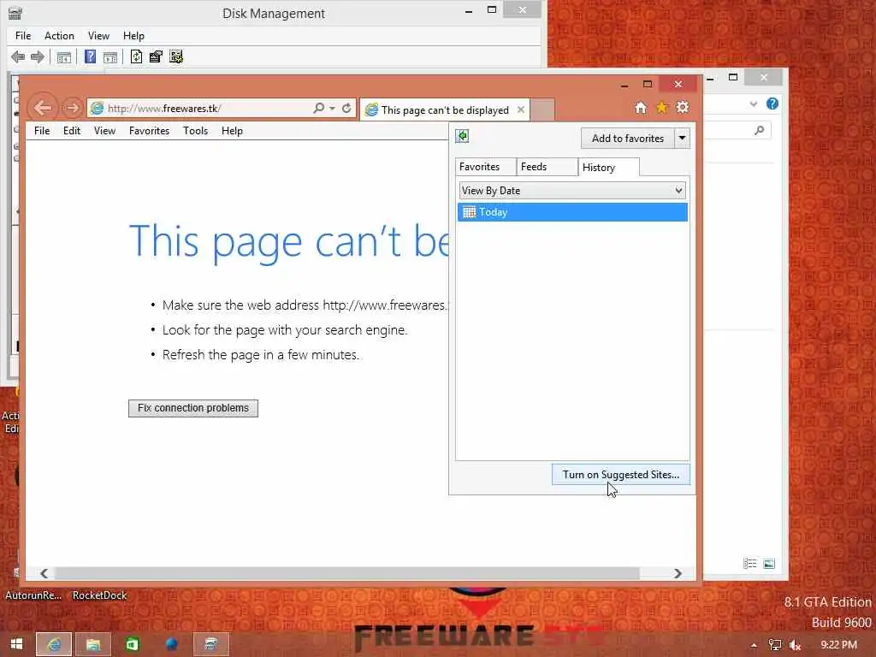Open blue globe app on taskbar
The width and height of the screenshot is (876, 657).
point(171,644)
